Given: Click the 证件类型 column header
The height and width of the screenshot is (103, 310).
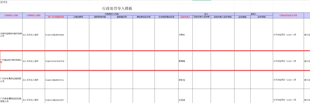Looking at the screenshot, I should click(242, 17).
